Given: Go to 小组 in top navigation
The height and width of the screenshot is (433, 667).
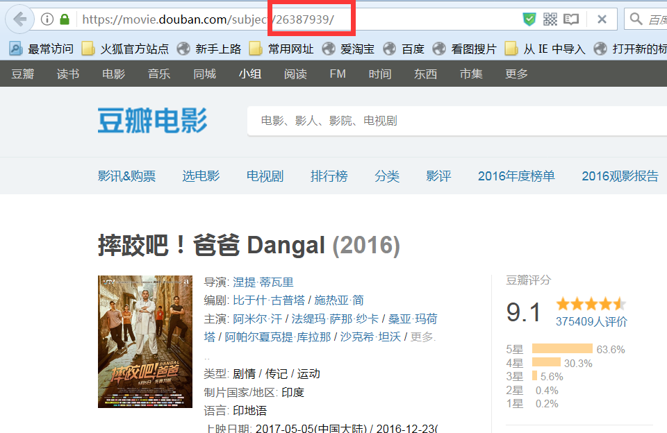Looking at the screenshot, I should (x=250, y=74).
